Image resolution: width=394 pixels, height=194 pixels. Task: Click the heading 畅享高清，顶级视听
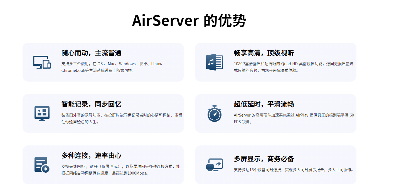[x=264, y=53]
